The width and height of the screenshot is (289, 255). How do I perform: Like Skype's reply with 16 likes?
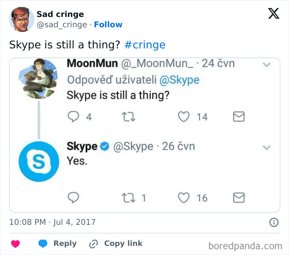(184, 198)
